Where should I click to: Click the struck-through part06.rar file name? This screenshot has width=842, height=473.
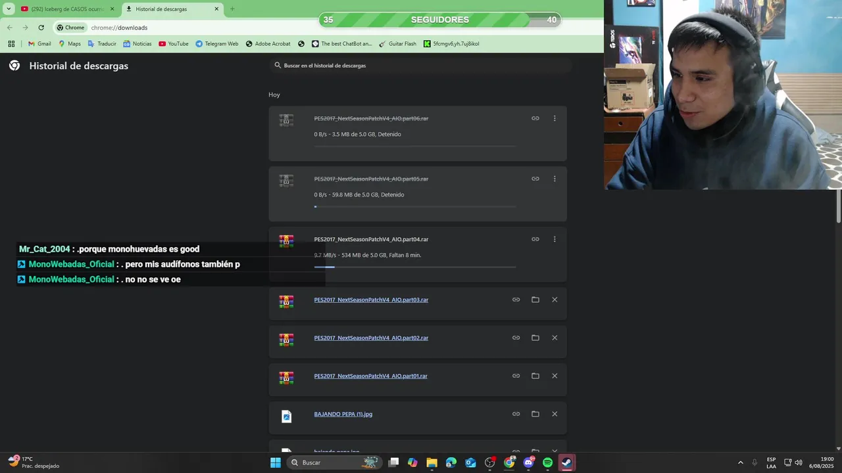[x=371, y=118]
